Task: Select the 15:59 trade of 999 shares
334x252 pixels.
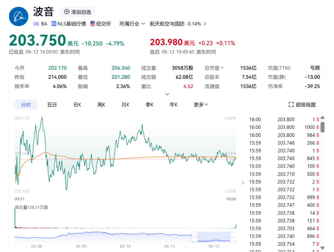Action: (x=284, y=197)
